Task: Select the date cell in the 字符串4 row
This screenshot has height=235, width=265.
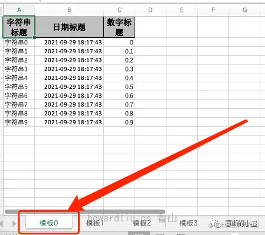Action: pyautogui.click(x=69, y=78)
